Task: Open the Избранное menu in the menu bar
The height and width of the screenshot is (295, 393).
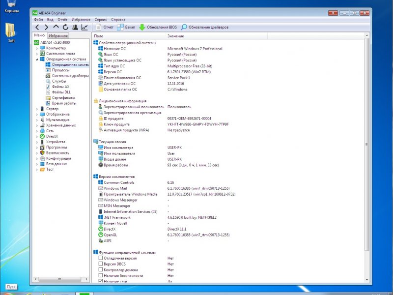Action: point(81,20)
